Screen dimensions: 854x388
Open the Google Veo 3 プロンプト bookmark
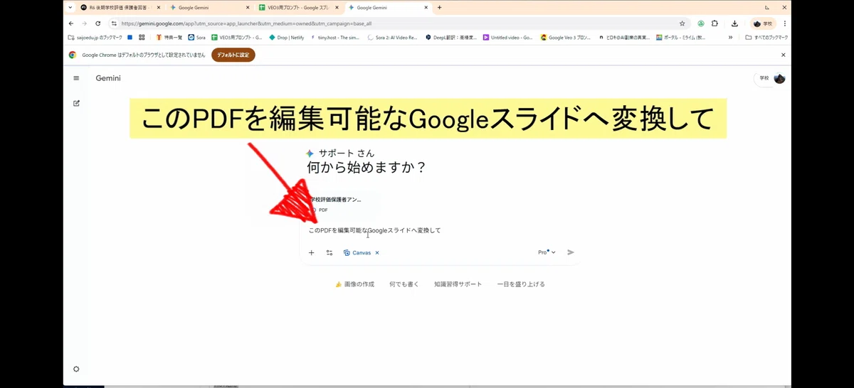click(566, 37)
